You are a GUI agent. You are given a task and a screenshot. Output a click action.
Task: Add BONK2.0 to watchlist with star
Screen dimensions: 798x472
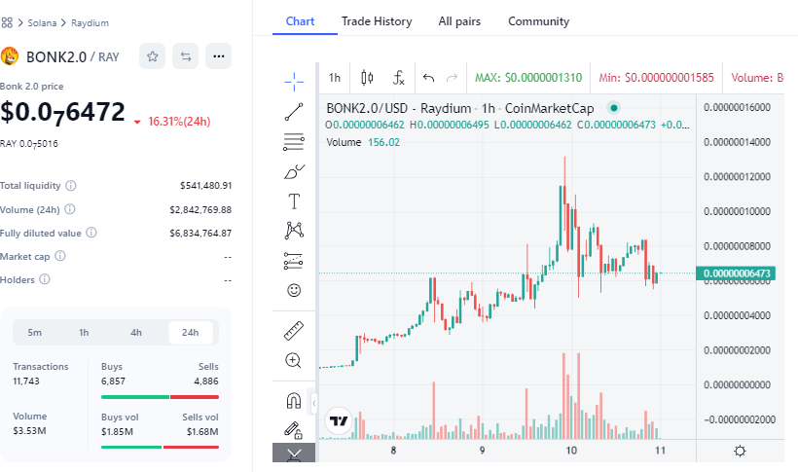153,56
